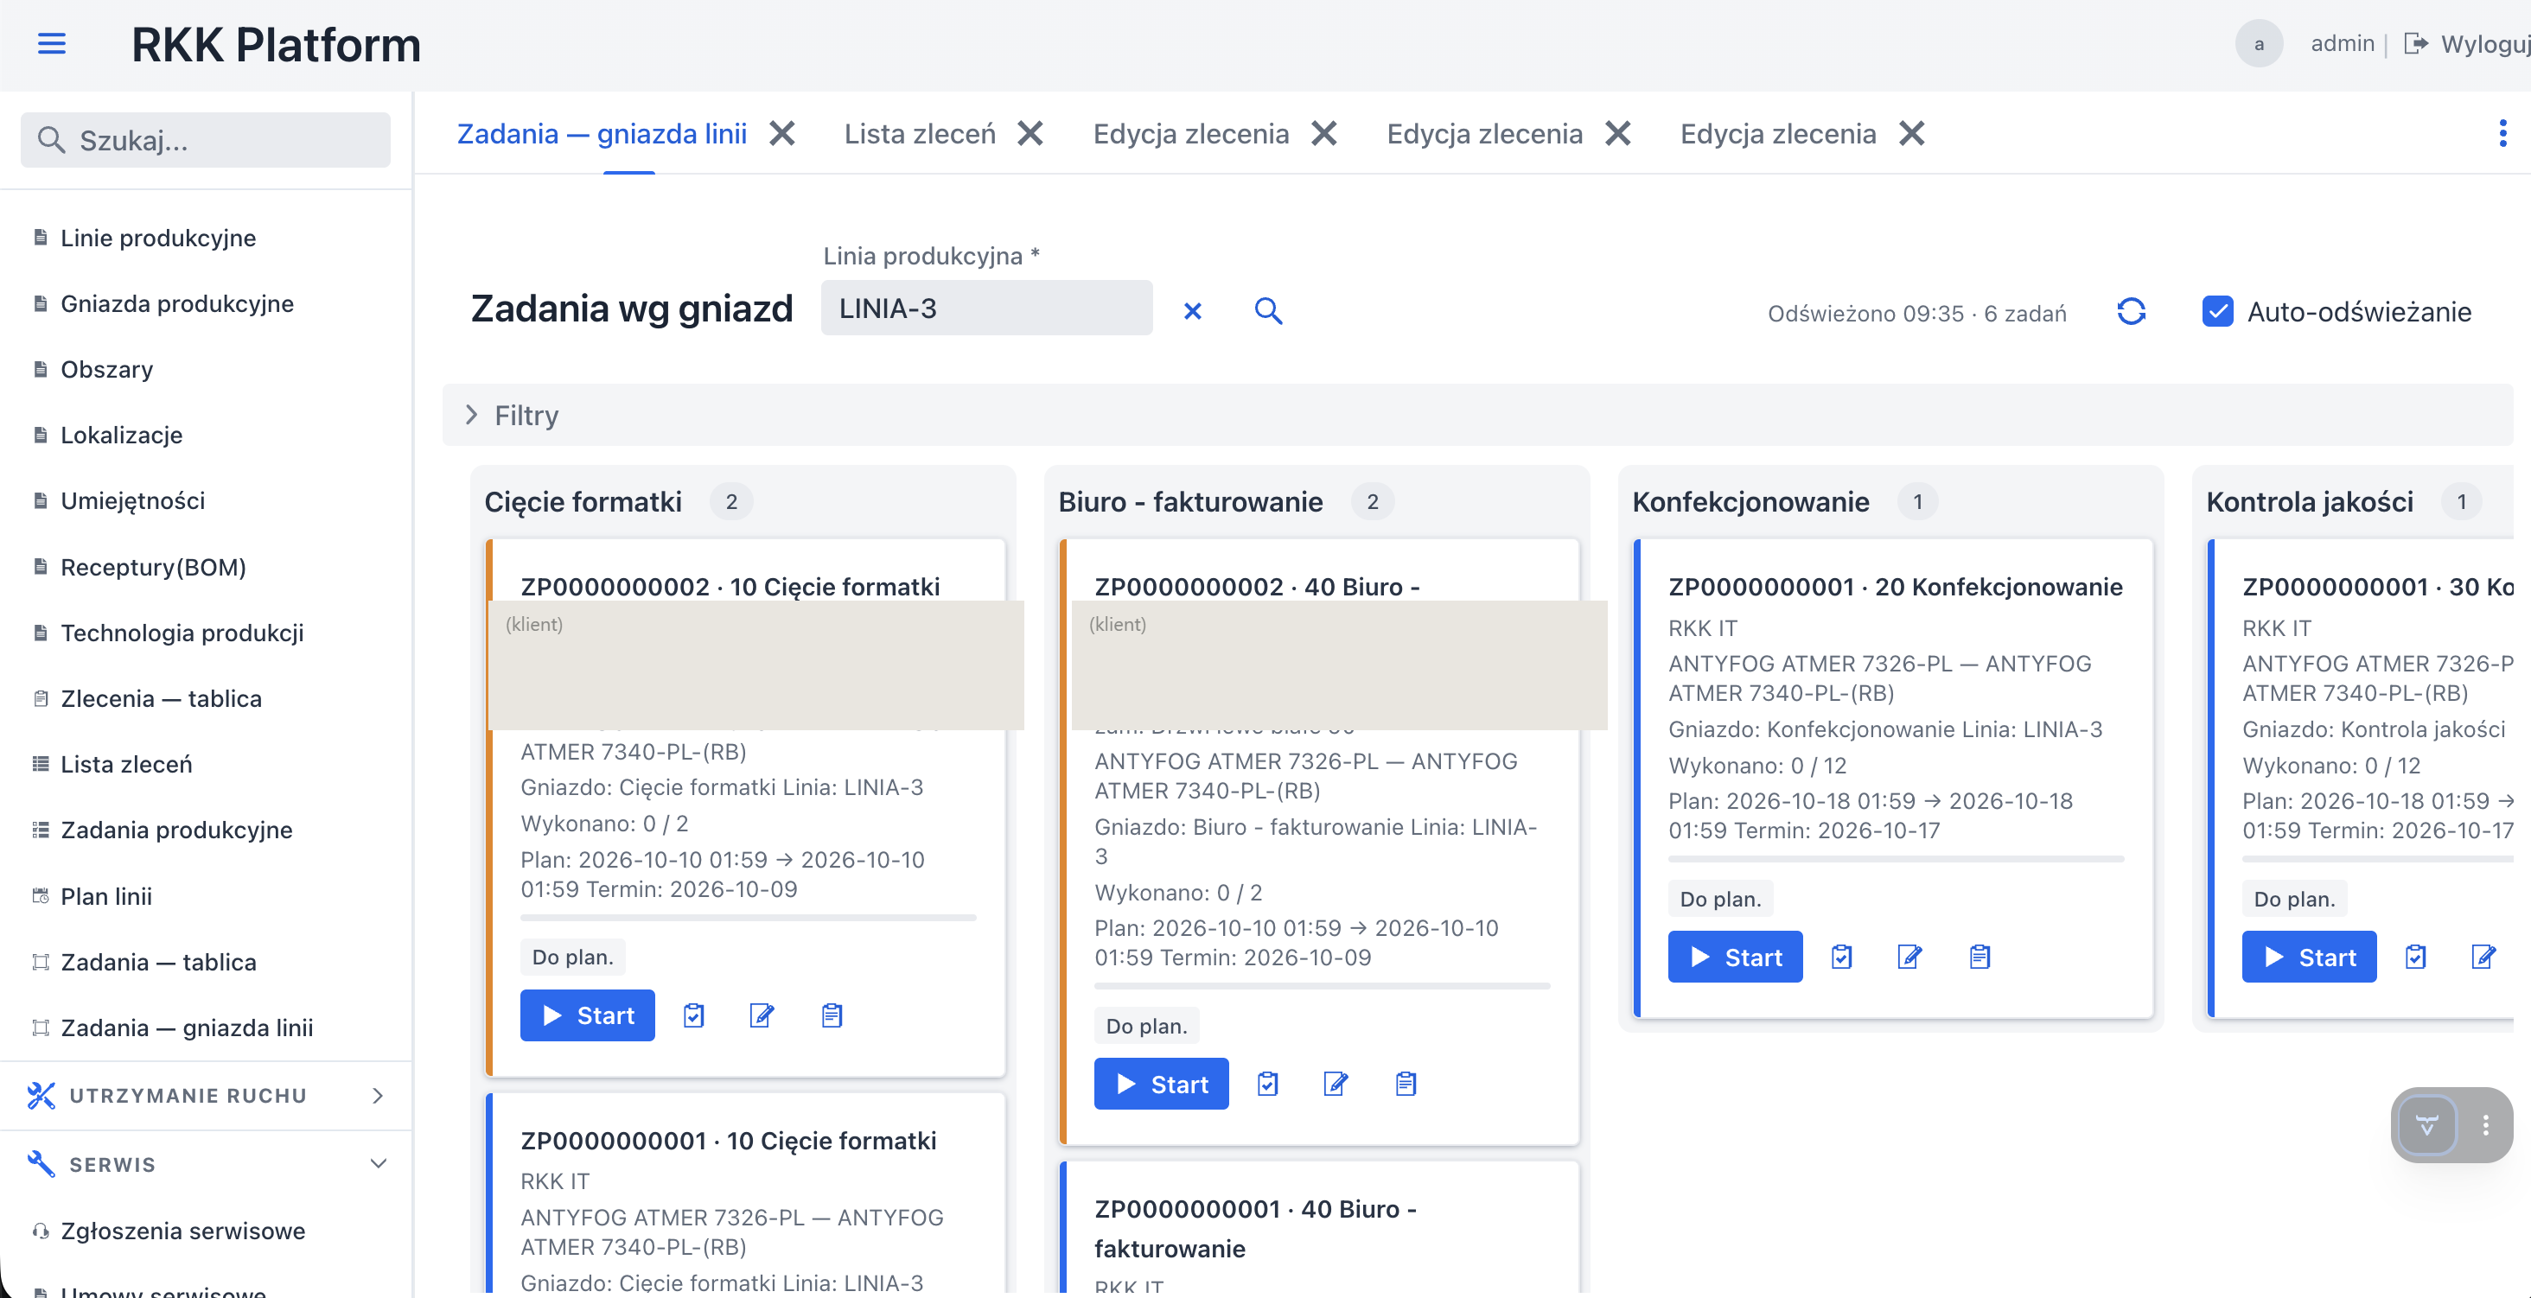Open Receptury(BOM) in the sidebar
The width and height of the screenshot is (2531, 1298).
click(152, 567)
